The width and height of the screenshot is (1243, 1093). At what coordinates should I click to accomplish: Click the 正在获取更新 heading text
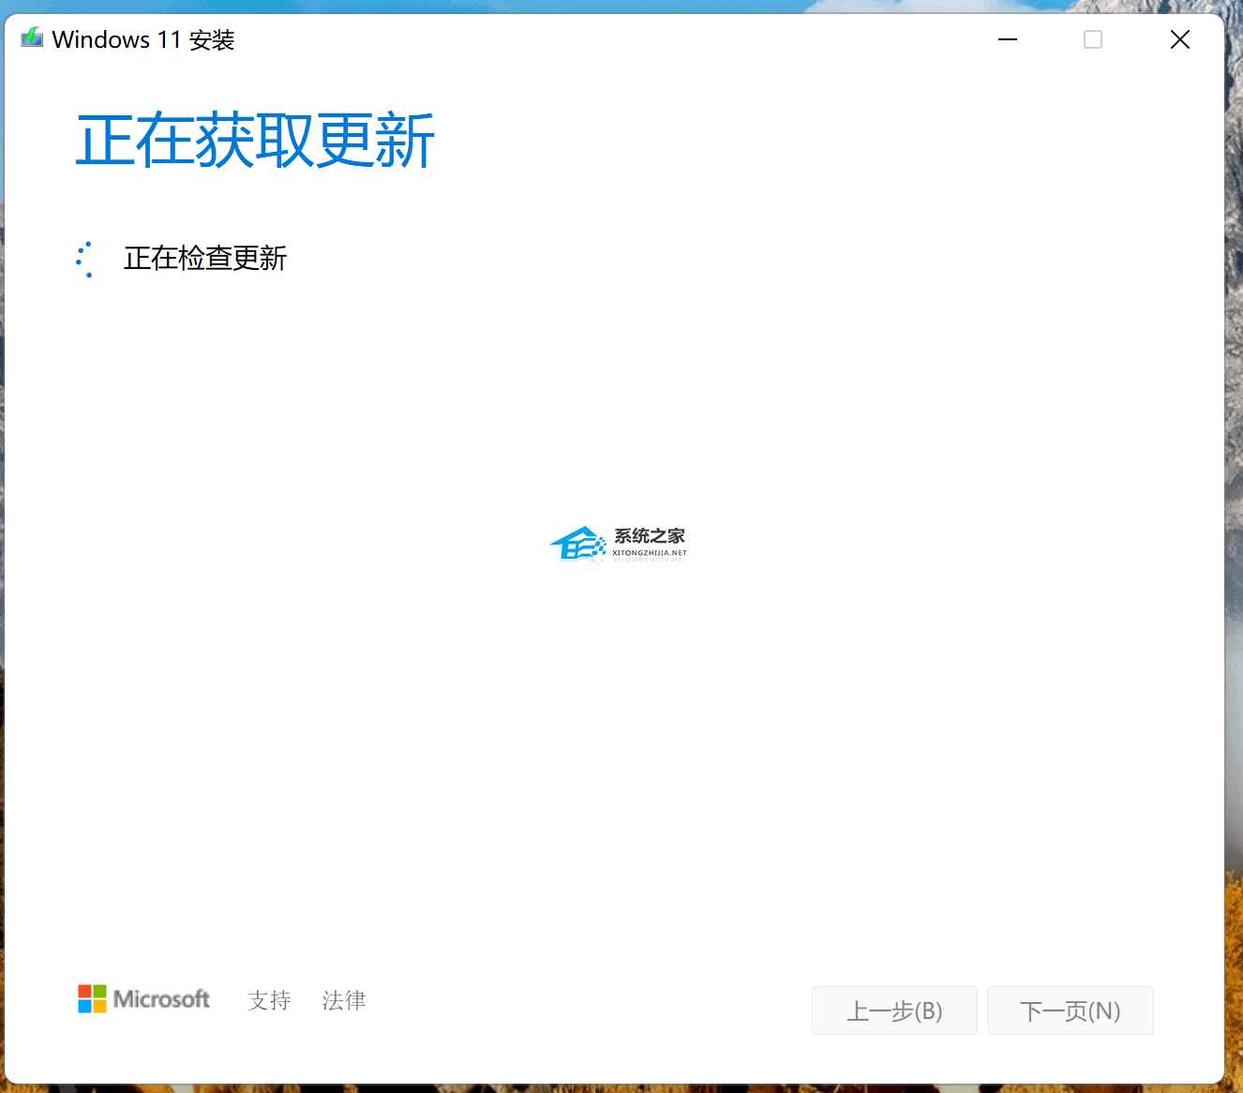tap(255, 141)
